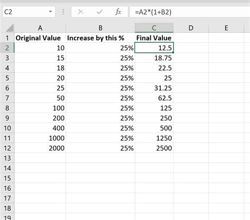Image resolution: width=250 pixels, height=220 pixels.
Task: Select cell with Original Value 2000
Action: click(x=40, y=148)
